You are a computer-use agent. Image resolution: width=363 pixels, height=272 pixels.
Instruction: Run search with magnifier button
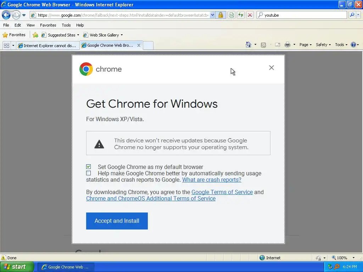(352, 15)
